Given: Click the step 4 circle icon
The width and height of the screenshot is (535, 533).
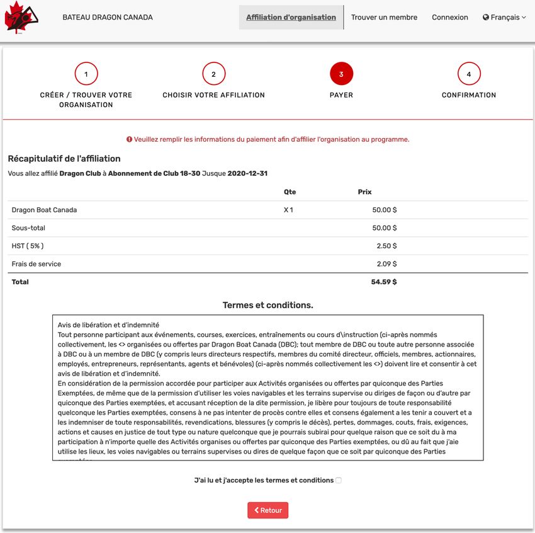Looking at the screenshot, I should coord(469,74).
